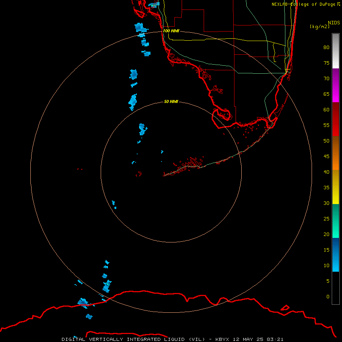Select the dark red segment of the color bar
The height and width of the screenshot is (342, 342).
click(x=336, y=119)
